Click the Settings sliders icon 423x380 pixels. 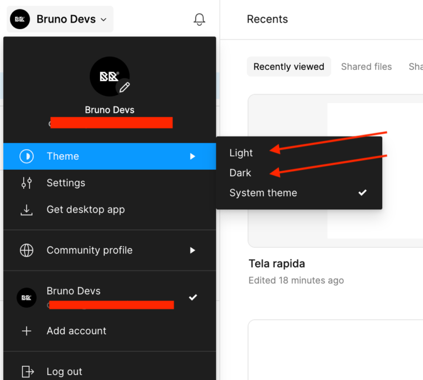tap(26, 183)
